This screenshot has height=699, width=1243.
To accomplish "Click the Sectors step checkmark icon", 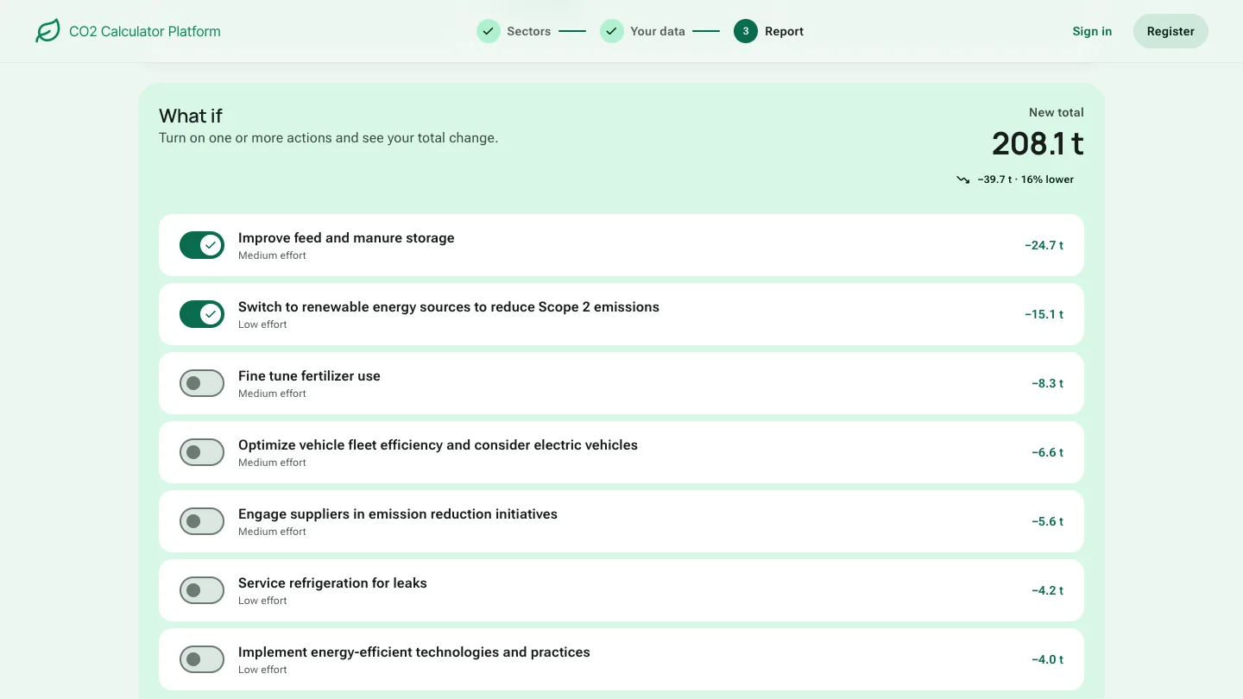I will pos(489,31).
